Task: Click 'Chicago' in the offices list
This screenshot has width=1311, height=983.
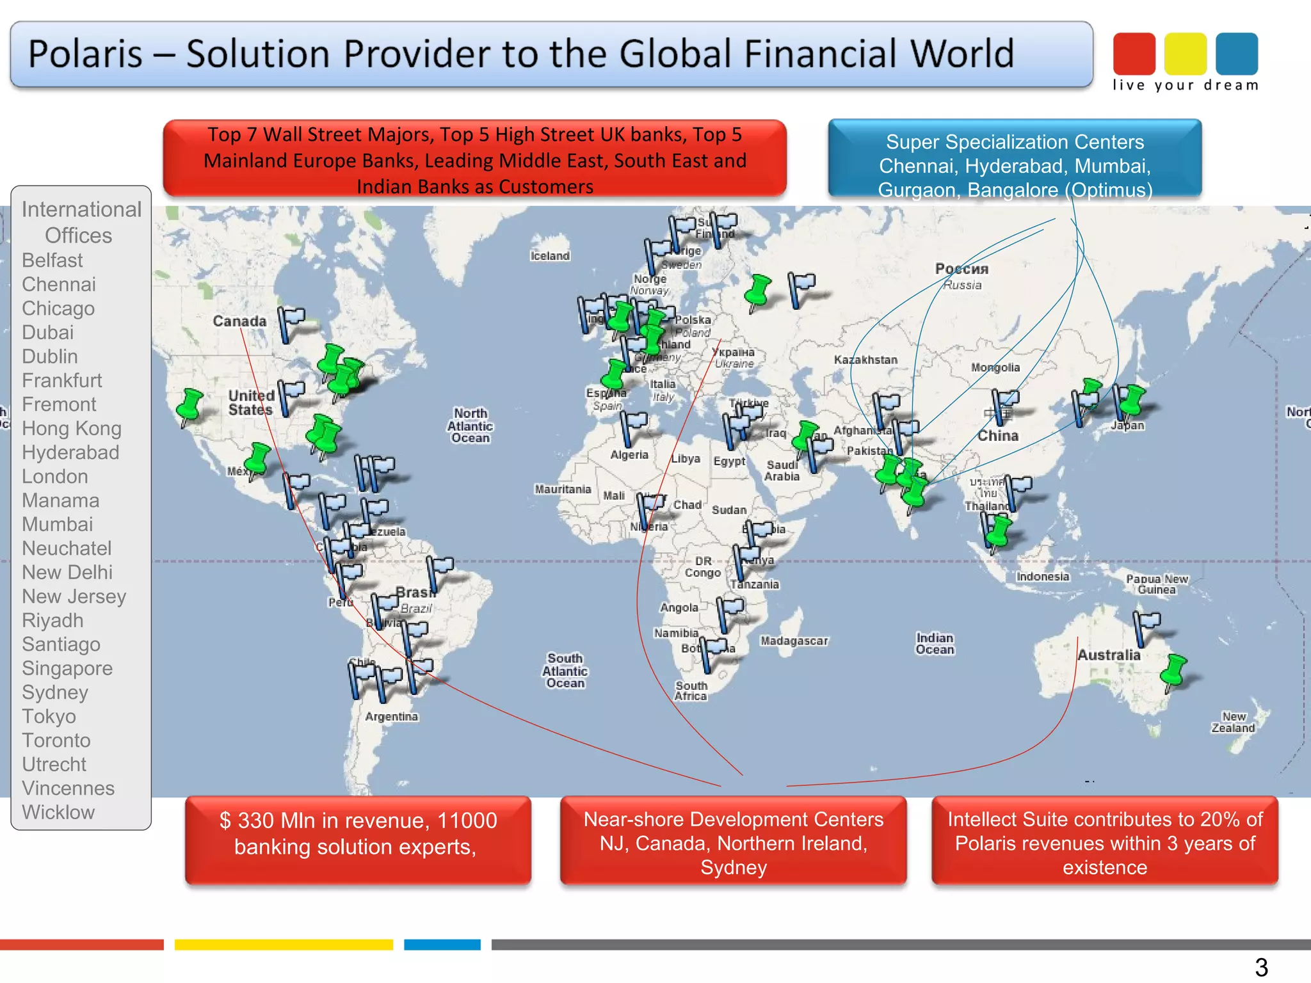Action: tap(58, 308)
